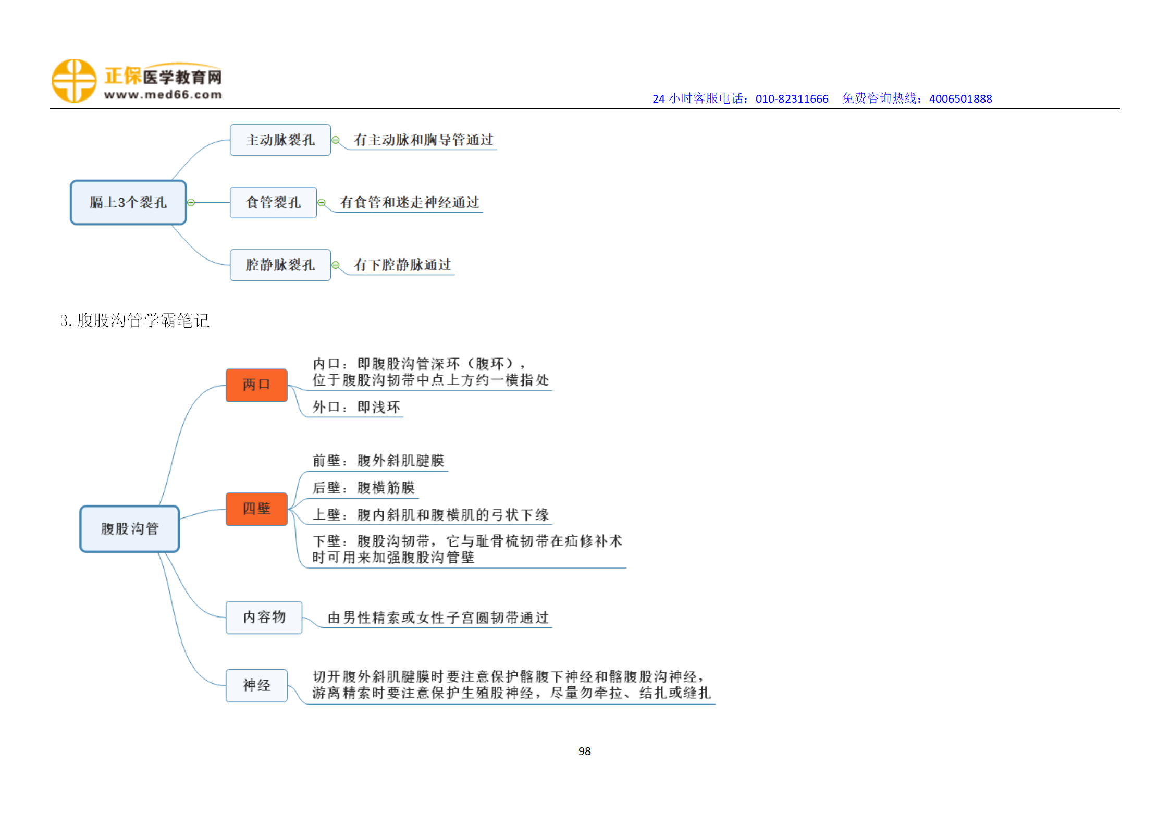Collapse the 主动脉裂孔 branch via minus icon
The image size is (1170, 827).
pyautogui.click(x=336, y=139)
